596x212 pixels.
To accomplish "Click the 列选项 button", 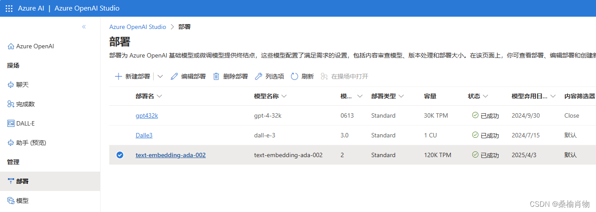I will coord(269,76).
